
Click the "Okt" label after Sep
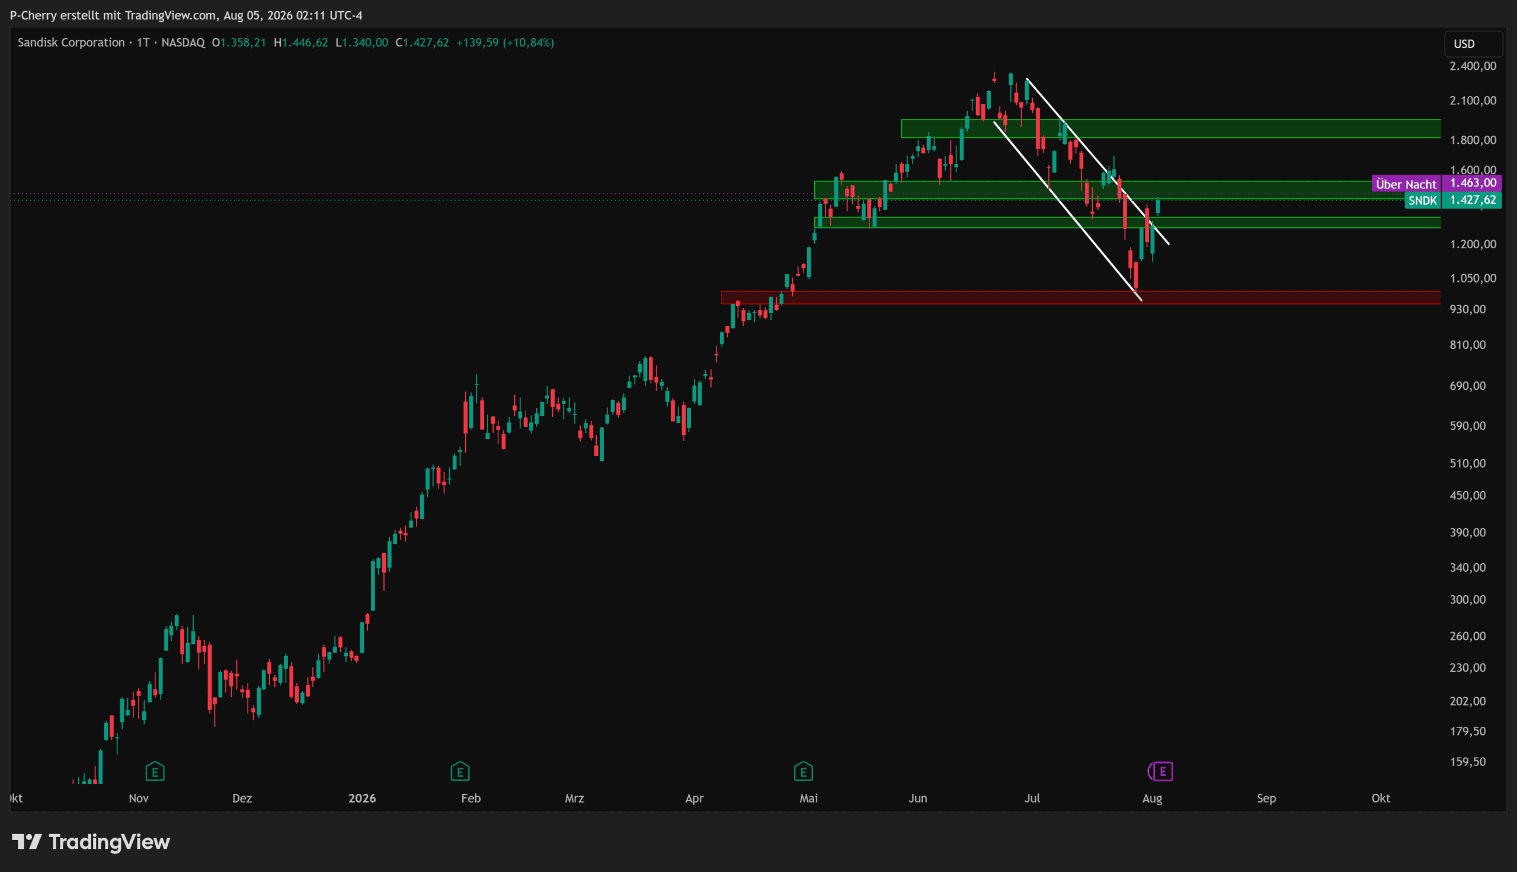point(1381,799)
